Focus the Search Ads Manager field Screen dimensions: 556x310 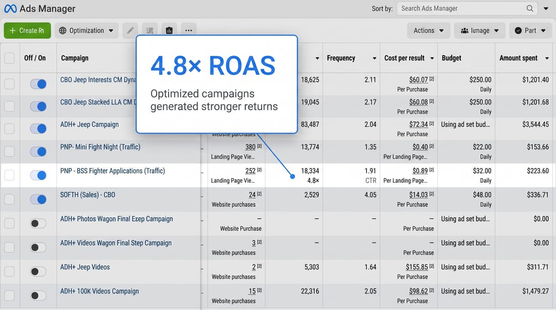467,8
